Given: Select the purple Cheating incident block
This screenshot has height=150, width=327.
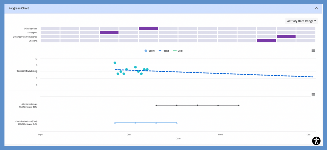Looking at the screenshot, I should (x=266, y=41).
